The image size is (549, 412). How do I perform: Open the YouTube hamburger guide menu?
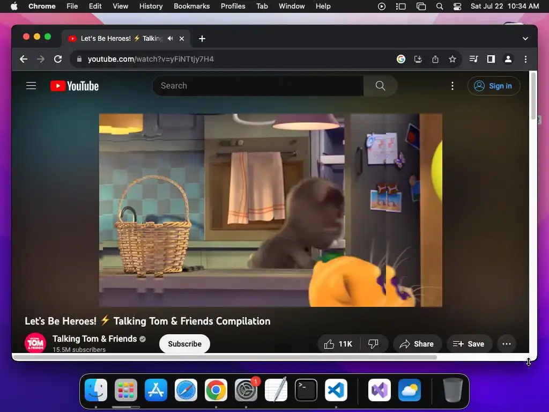pos(31,86)
